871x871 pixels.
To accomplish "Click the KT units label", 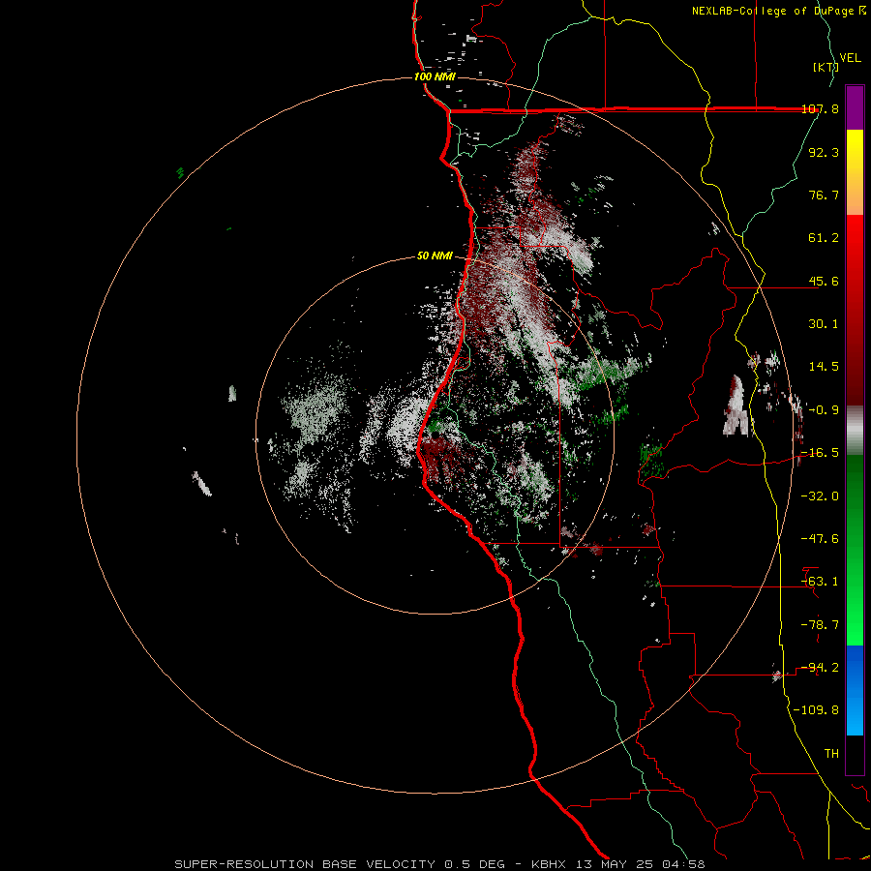I will (x=826, y=67).
